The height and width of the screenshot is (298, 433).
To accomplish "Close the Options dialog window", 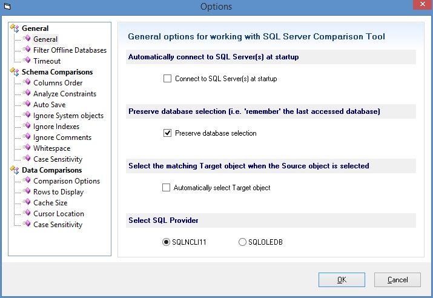I will click(x=423, y=4).
